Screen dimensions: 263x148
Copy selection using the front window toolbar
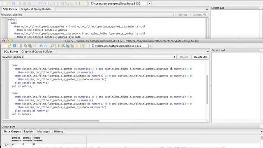[x=25, y=46]
